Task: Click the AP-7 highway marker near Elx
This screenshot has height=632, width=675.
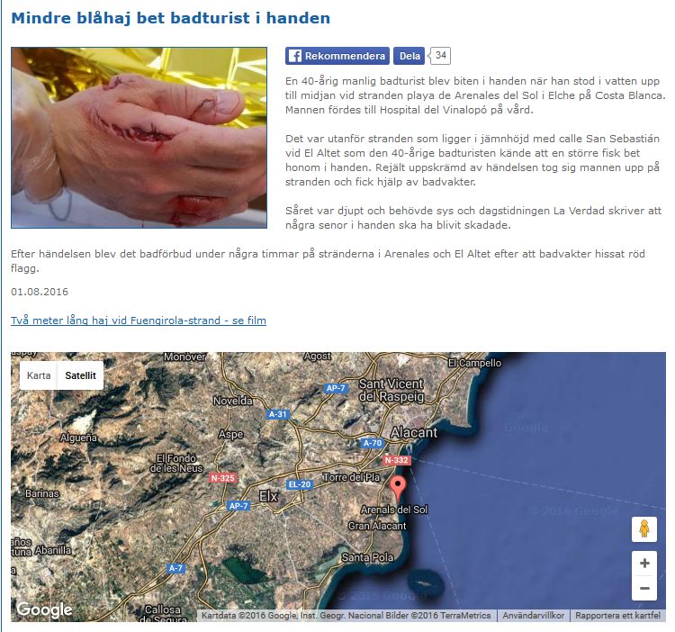Action: point(238,506)
